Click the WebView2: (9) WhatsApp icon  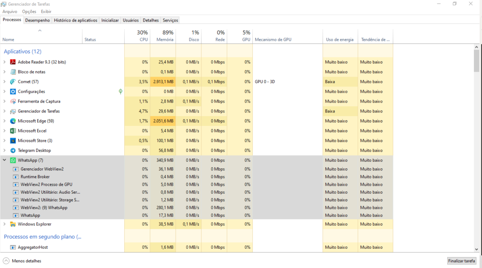[x=16, y=207]
